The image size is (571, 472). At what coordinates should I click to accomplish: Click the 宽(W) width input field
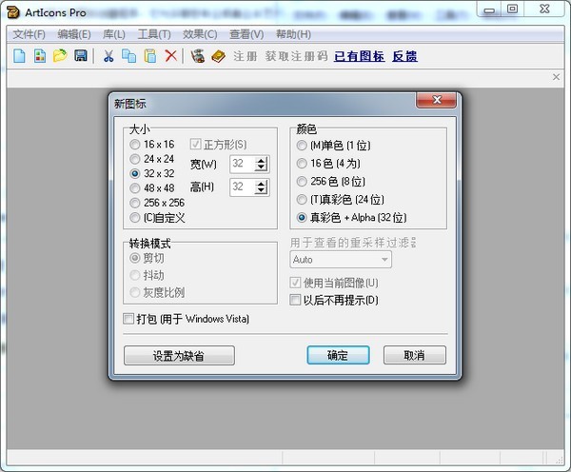pyautogui.click(x=243, y=164)
